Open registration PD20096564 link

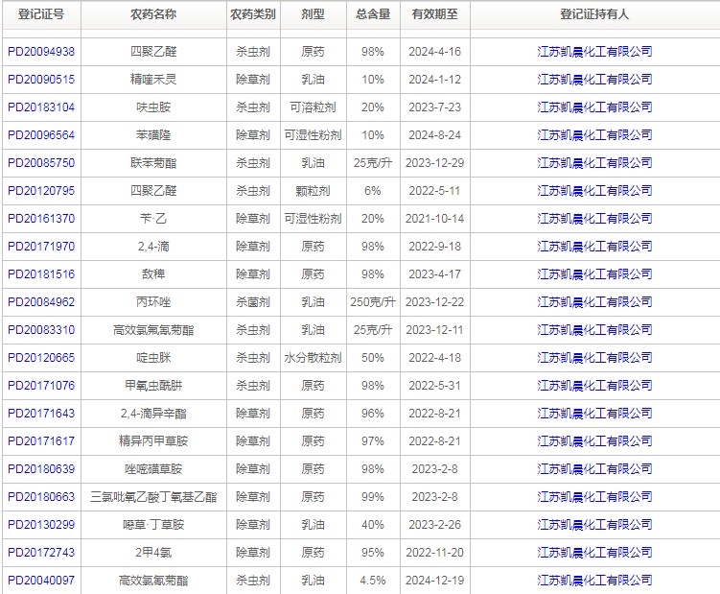41,135
